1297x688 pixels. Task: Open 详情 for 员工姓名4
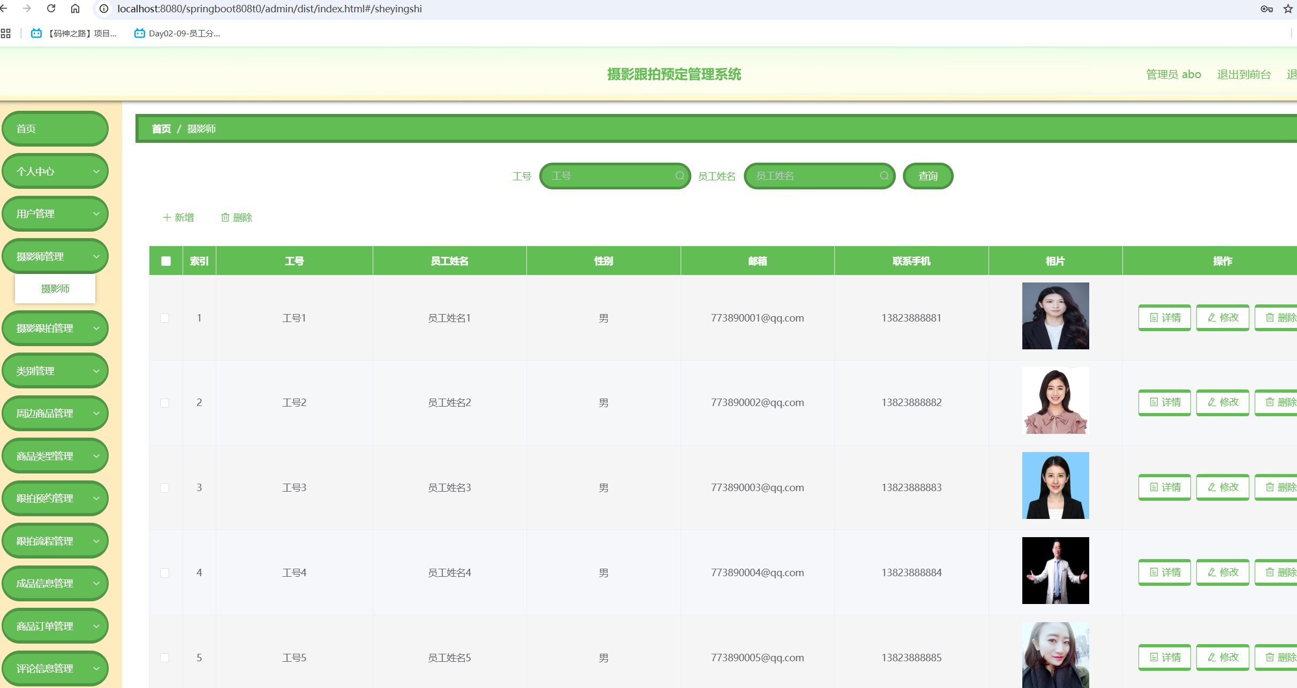[x=1165, y=572]
